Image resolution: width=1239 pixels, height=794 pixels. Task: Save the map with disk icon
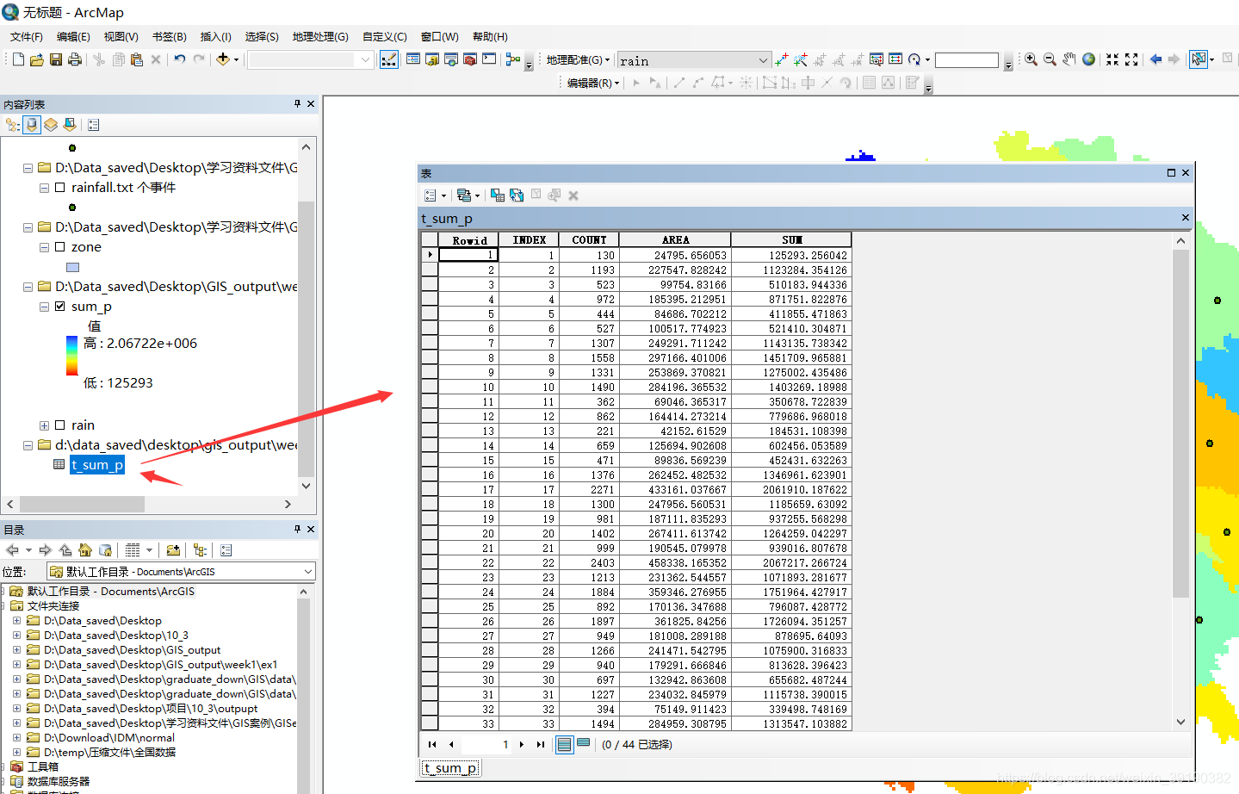coord(55,59)
